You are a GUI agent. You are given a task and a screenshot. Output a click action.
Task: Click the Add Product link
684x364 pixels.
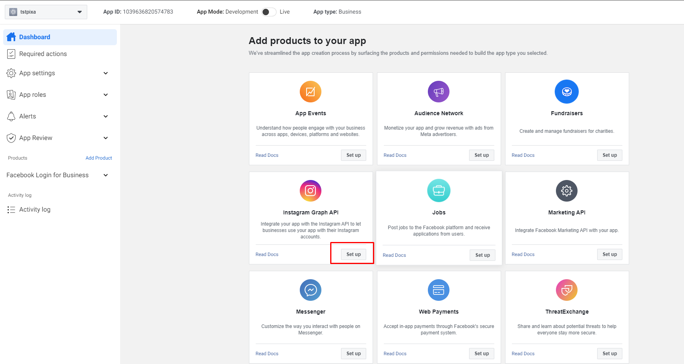coord(99,158)
